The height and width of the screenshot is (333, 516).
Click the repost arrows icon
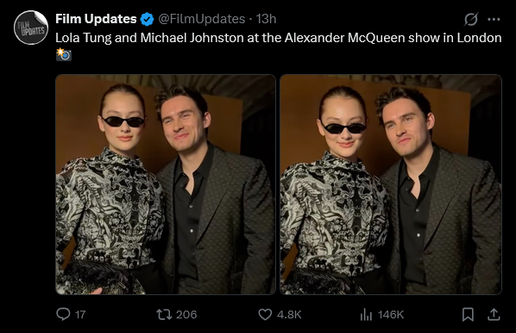[x=164, y=314]
